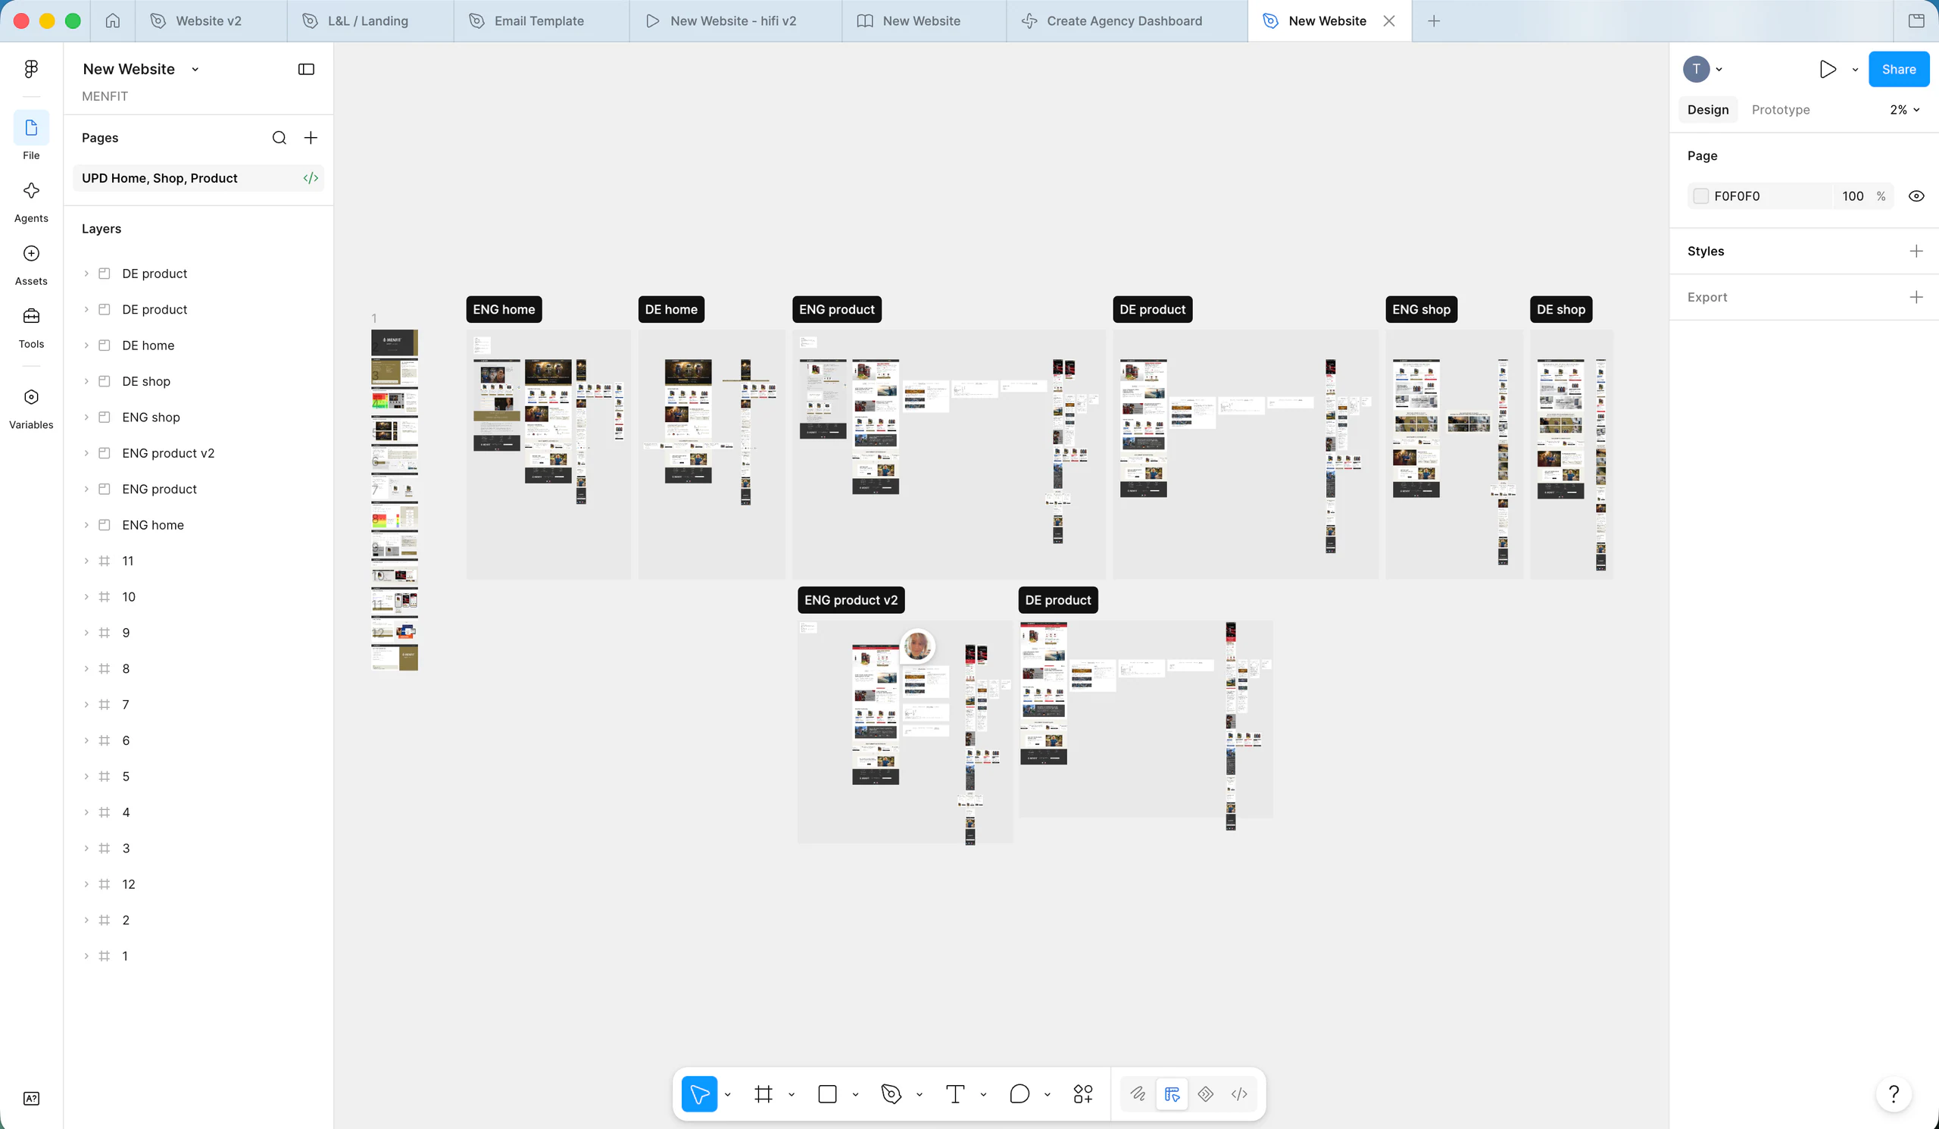Toggle Dev Mode code icon in toolbar
The width and height of the screenshot is (1939, 1129).
(1239, 1093)
